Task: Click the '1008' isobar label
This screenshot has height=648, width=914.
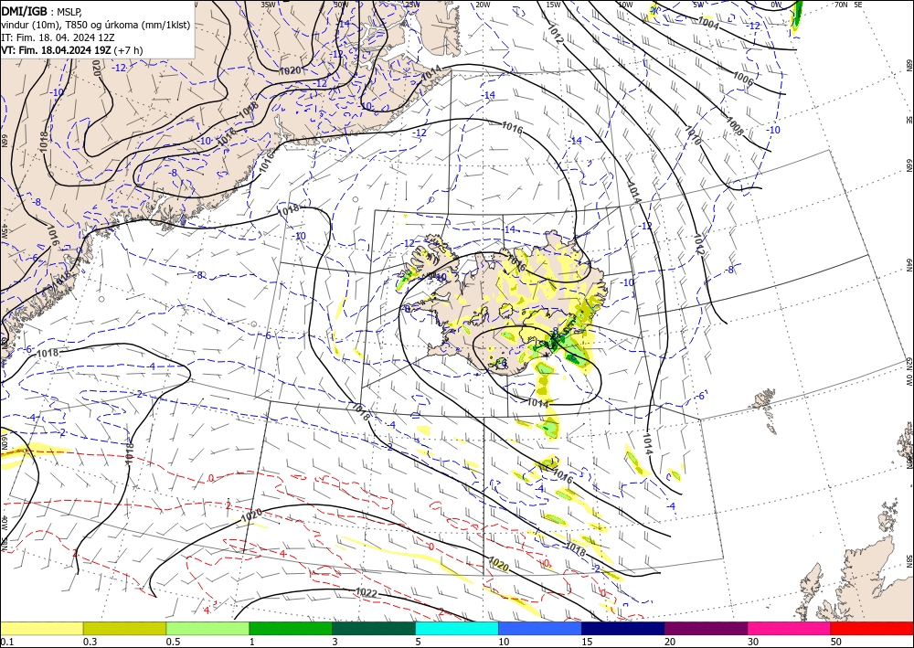Action: pos(735,126)
